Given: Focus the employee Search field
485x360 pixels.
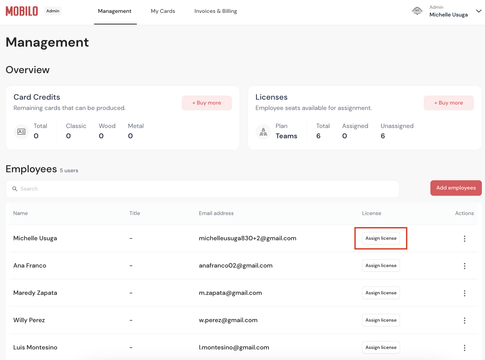Looking at the screenshot, I should tap(203, 189).
